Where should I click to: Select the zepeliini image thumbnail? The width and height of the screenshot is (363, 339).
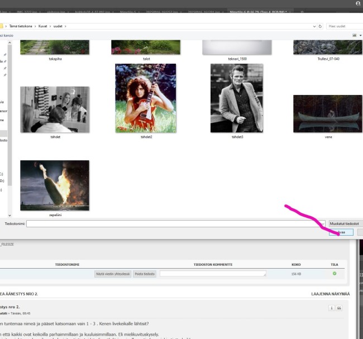[55, 185]
